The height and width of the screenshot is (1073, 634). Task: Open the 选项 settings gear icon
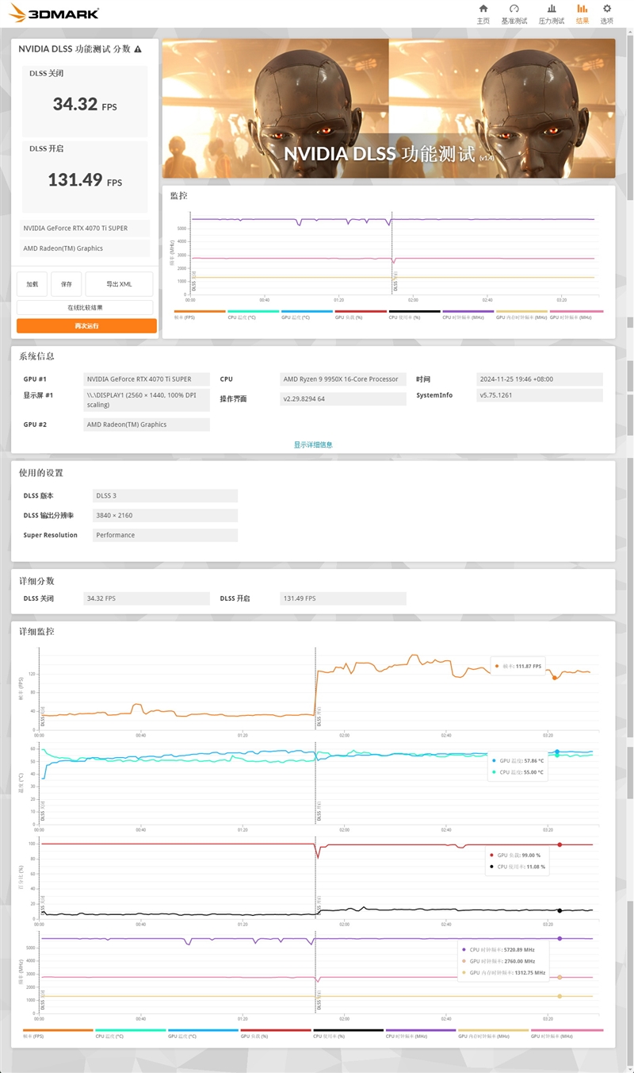pos(606,13)
